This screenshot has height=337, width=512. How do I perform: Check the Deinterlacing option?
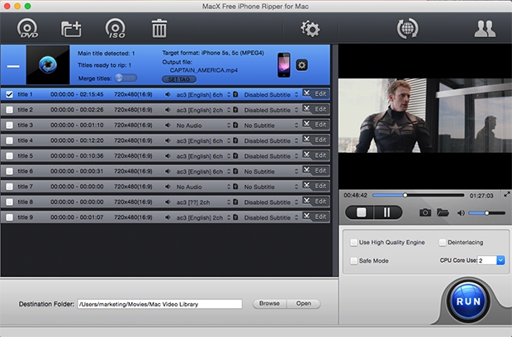[443, 243]
